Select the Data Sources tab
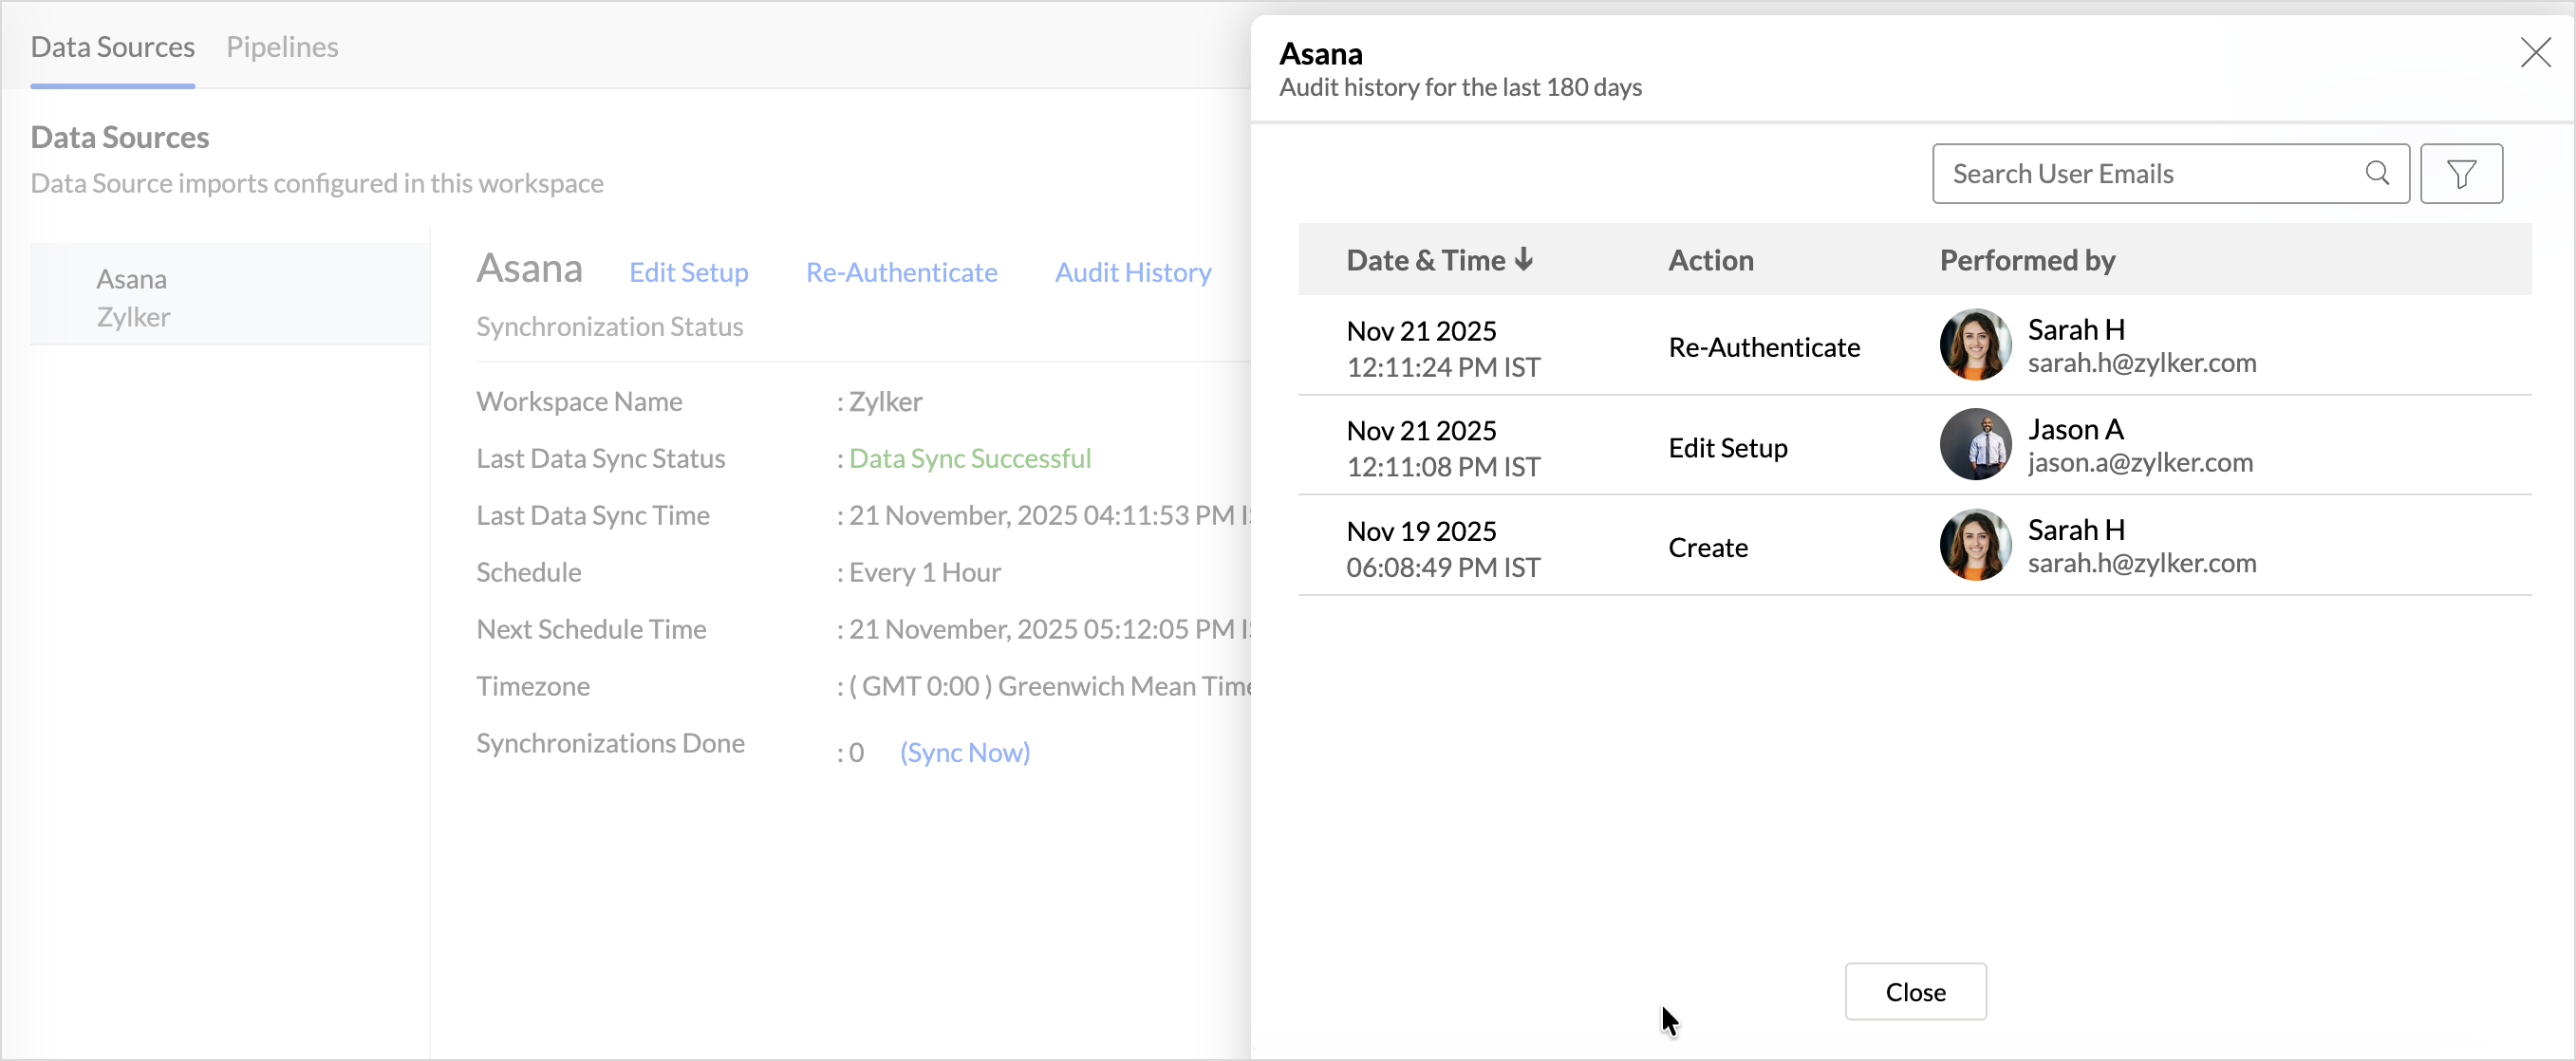The image size is (2576, 1061). [x=112, y=47]
